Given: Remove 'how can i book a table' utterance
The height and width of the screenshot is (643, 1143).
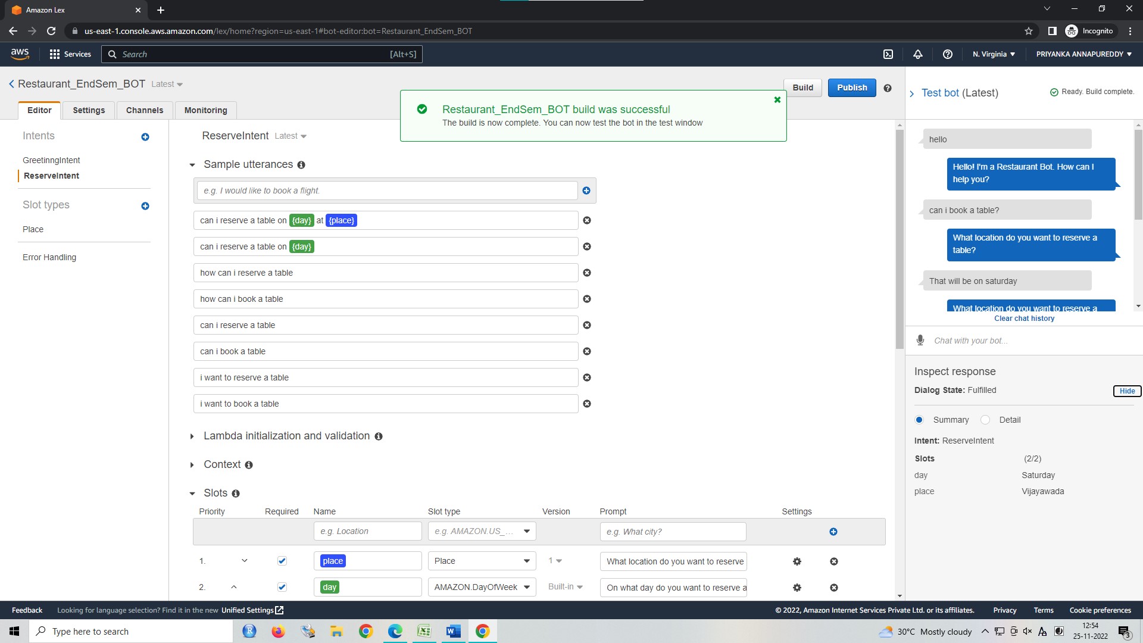Looking at the screenshot, I should coord(586,299).
